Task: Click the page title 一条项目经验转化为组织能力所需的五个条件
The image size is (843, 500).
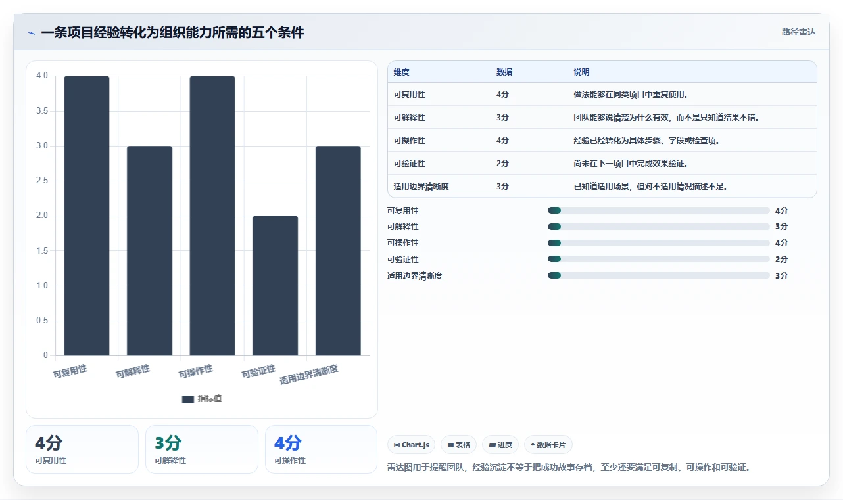Action: tap(172, 33)
